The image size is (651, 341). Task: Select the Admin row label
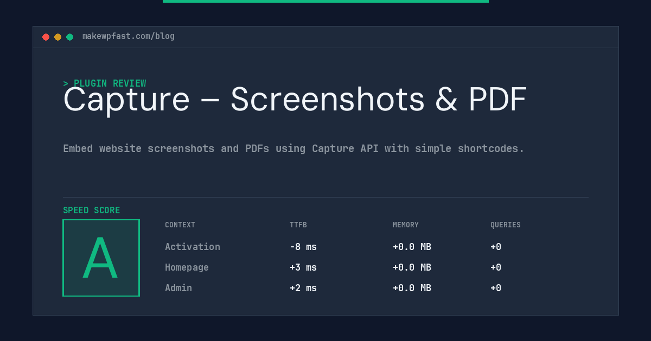tap(178, 288)
